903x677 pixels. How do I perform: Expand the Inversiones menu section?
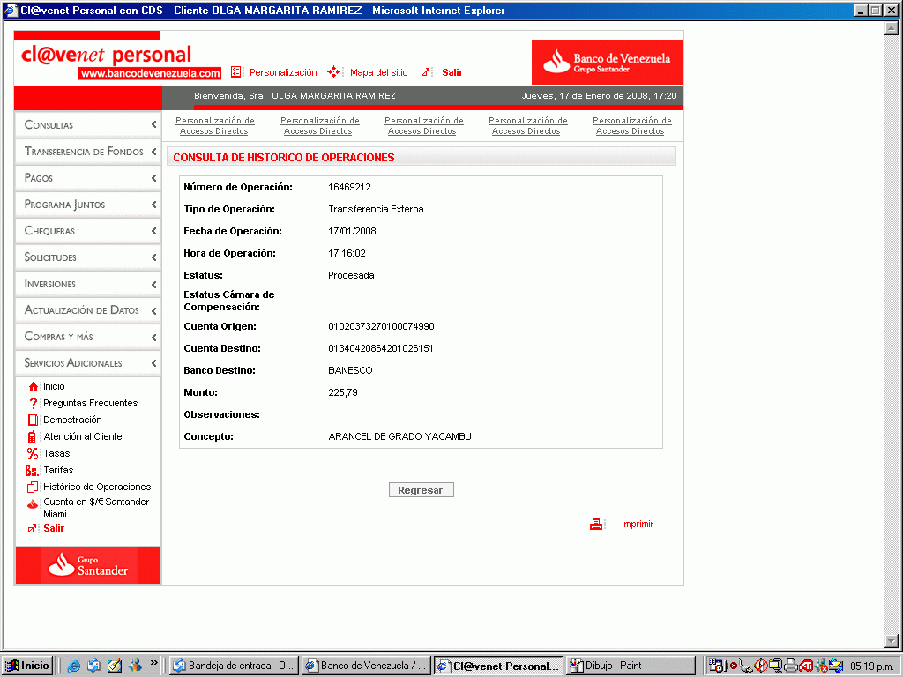[88, 284]
